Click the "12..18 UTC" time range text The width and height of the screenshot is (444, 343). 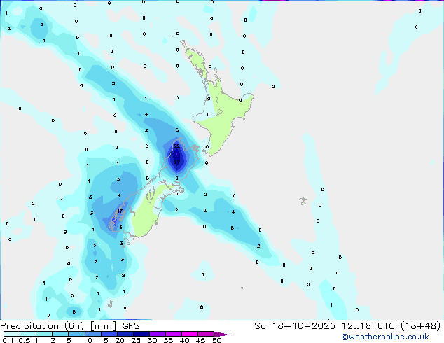[x=368, y=326]
